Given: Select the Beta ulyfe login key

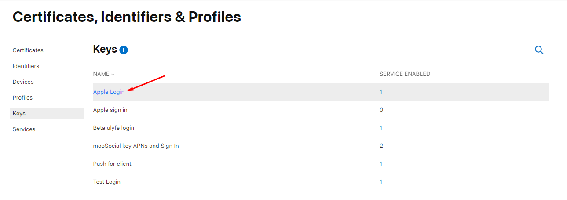Looking at the screenshot, I should click(113, 128).
